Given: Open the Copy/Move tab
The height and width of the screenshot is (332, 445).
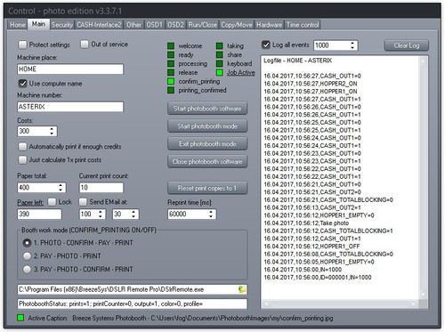Looking at the screenshot, I should point(237,25).
